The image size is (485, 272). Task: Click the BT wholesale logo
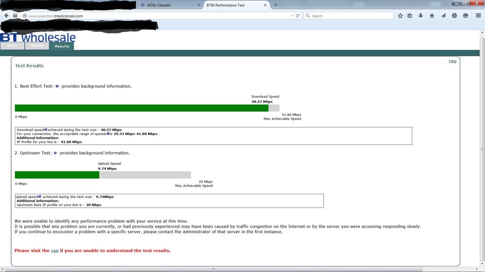(38, 37)
